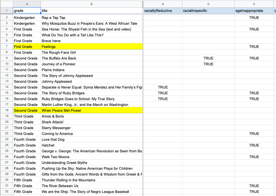
Task: Select column N header
Action: (163, 4)
